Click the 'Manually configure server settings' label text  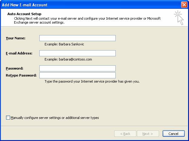click(55, 118)
